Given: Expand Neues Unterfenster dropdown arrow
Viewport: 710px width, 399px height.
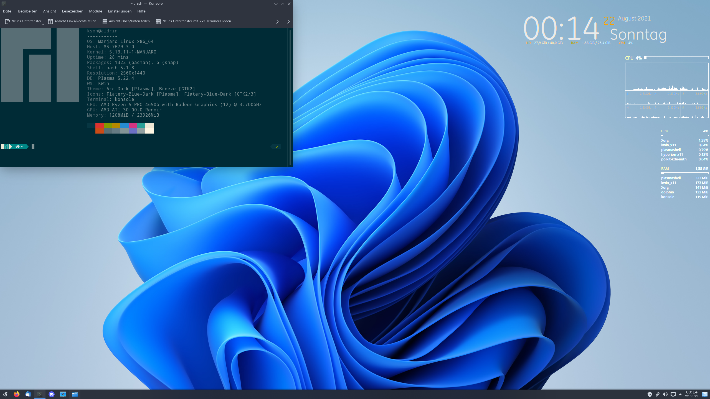Looking at the screenshot, I should pos(43,25).
